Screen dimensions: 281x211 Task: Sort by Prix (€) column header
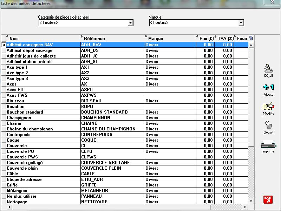coord(205,38)
